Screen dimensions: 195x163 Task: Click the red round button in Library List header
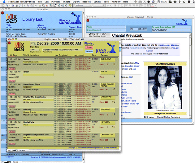coord(2,13)
